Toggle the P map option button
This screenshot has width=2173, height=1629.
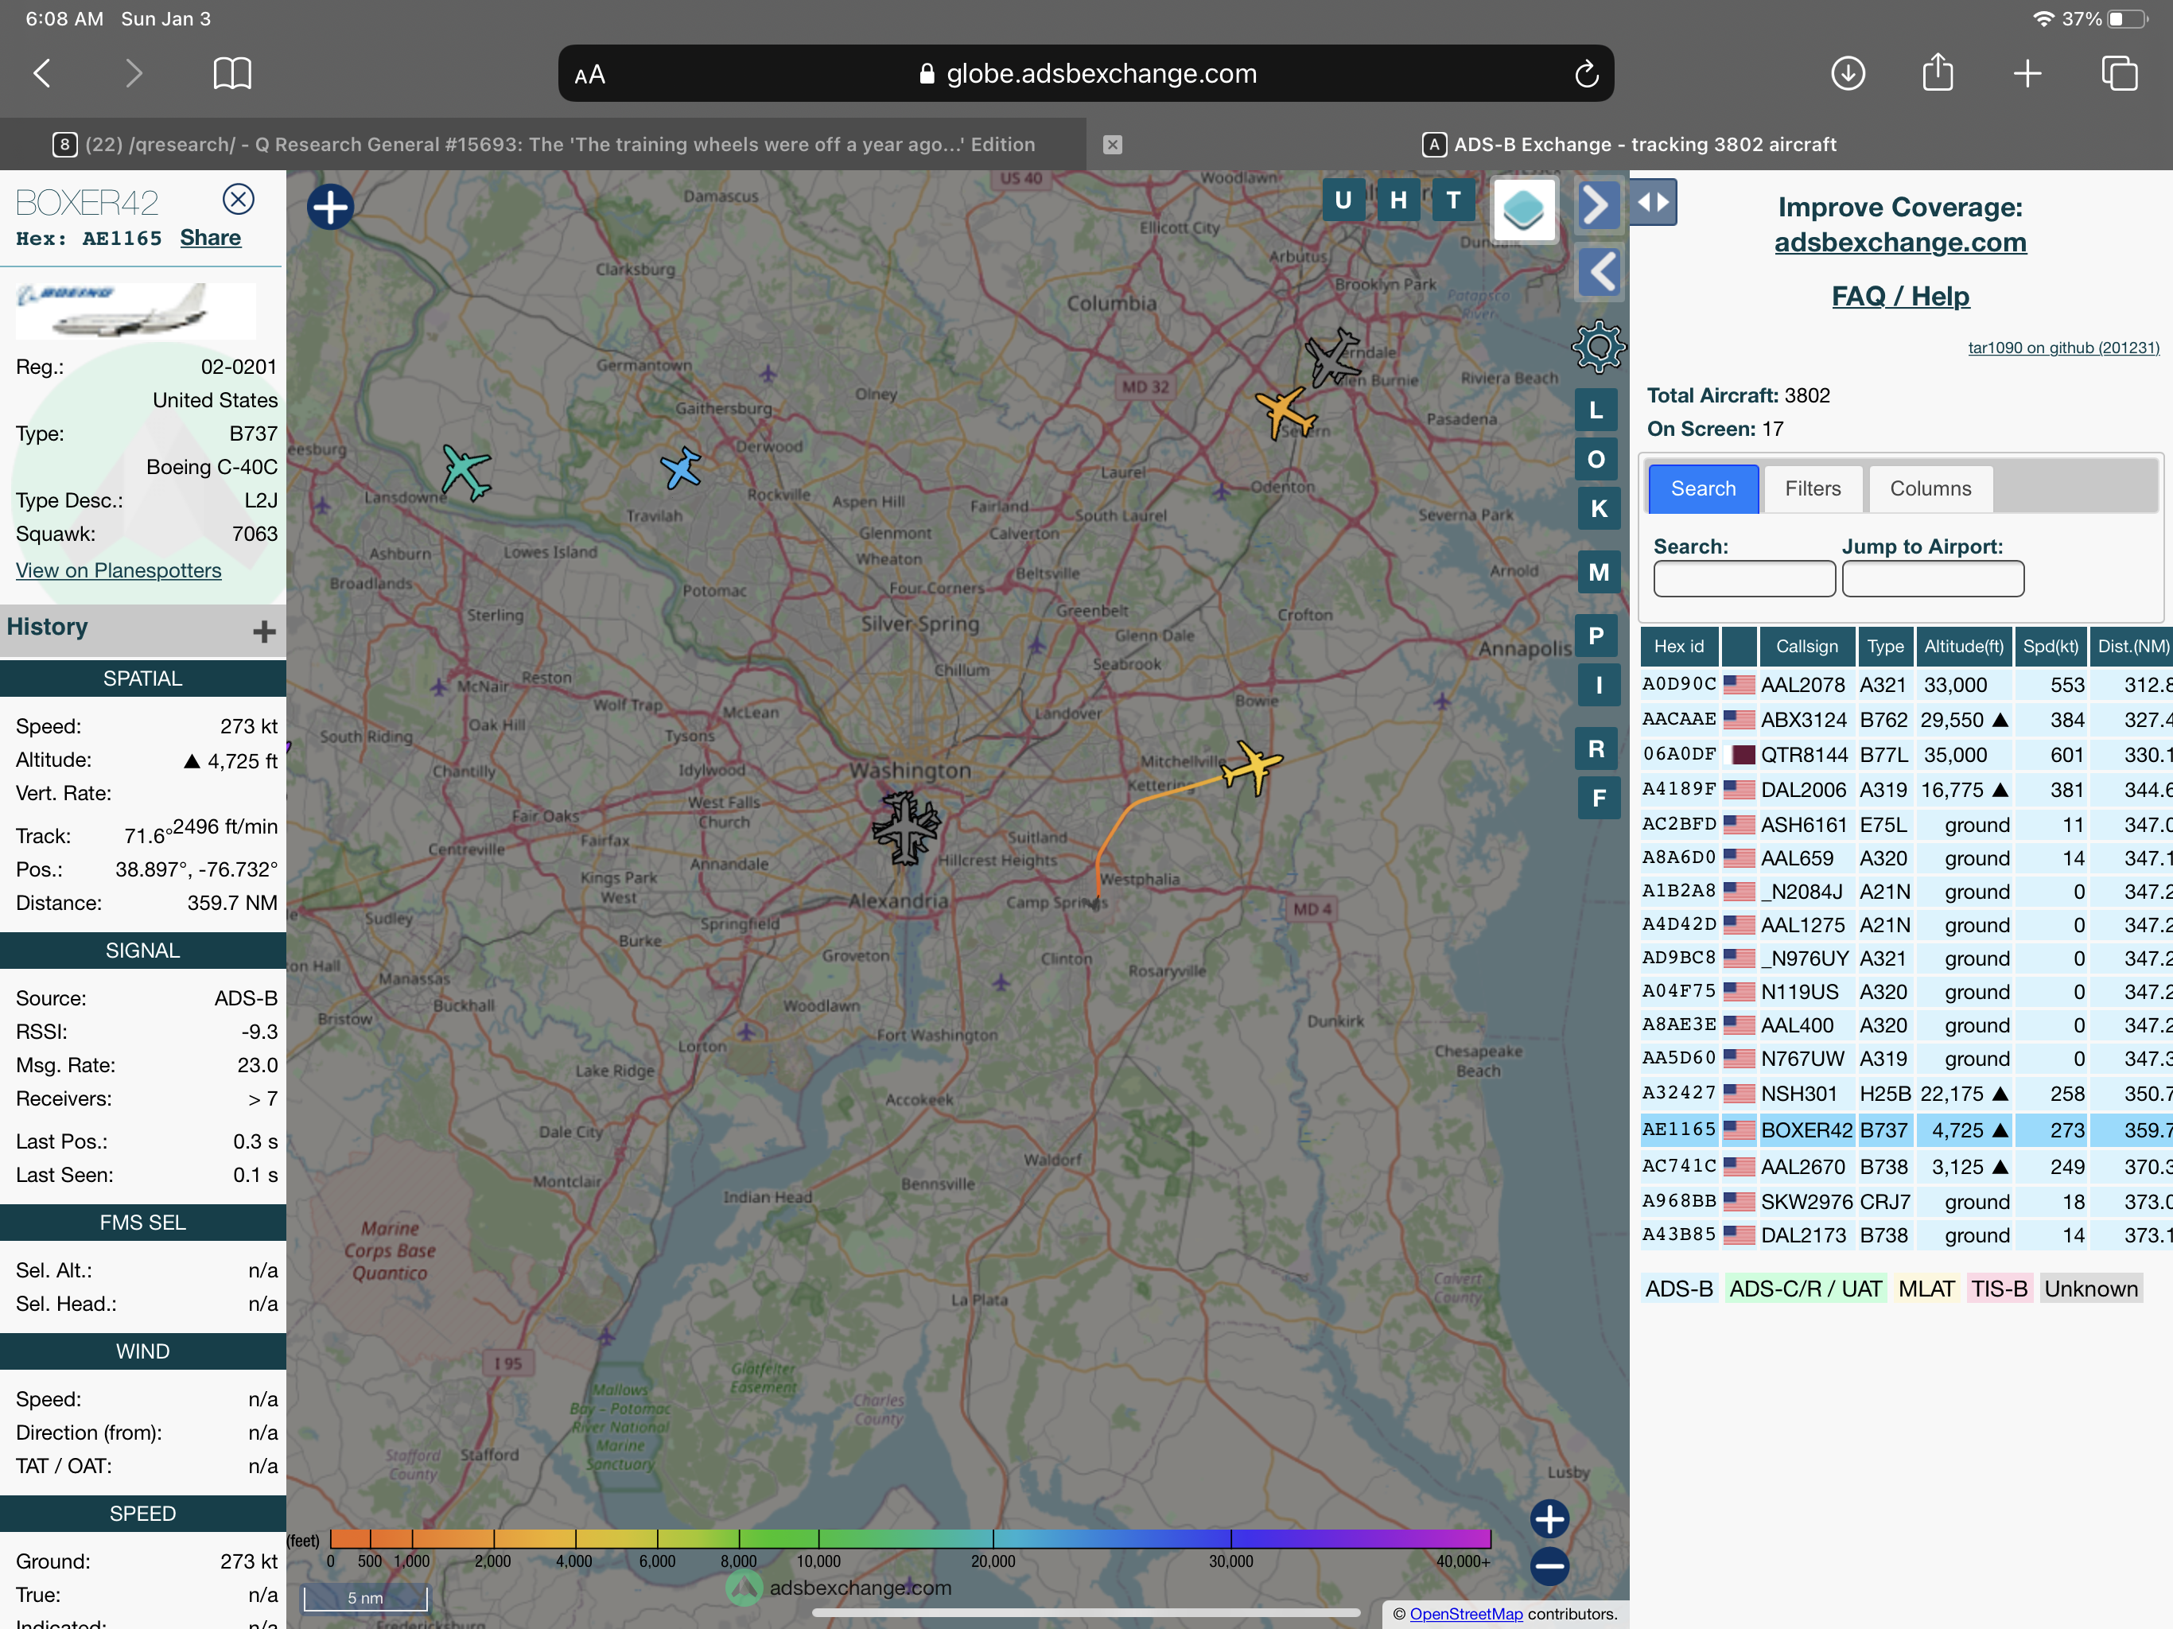tap(1596, 636)
